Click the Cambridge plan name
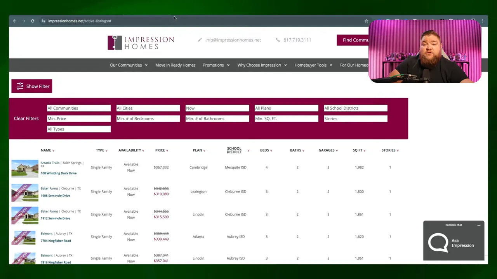 pos(198,167)
